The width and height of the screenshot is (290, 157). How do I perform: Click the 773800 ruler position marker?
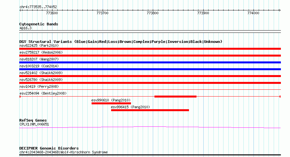pyautogui.click(x=152, y=13)
